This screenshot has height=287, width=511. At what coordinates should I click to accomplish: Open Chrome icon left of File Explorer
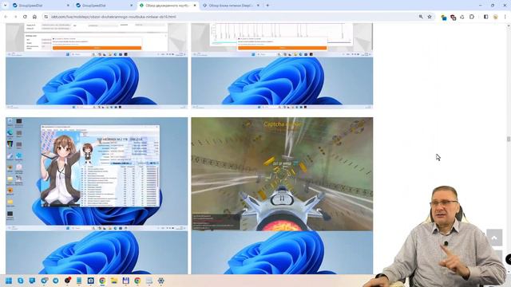tap(102, 281)
